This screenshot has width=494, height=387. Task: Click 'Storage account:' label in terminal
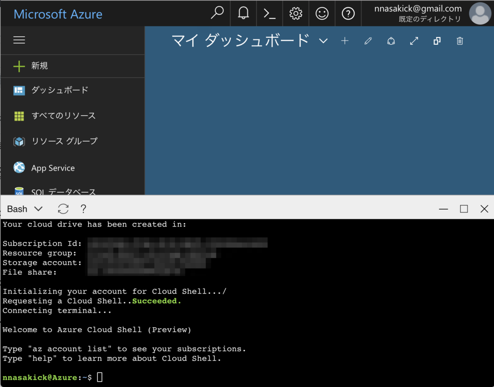tap(42, 263)
